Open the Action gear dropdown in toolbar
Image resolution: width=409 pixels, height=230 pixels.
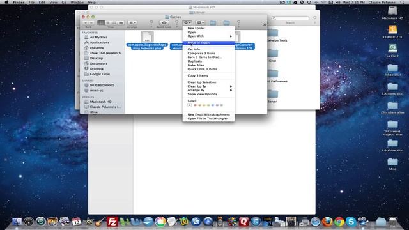coord(187,23)
